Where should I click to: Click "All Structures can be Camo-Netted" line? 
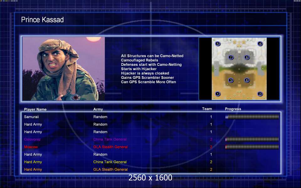click(x=152, y=56)
